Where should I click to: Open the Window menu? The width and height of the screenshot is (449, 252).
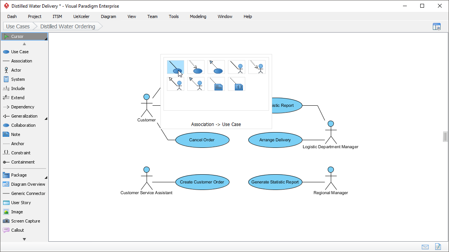[x=225, y=16]
